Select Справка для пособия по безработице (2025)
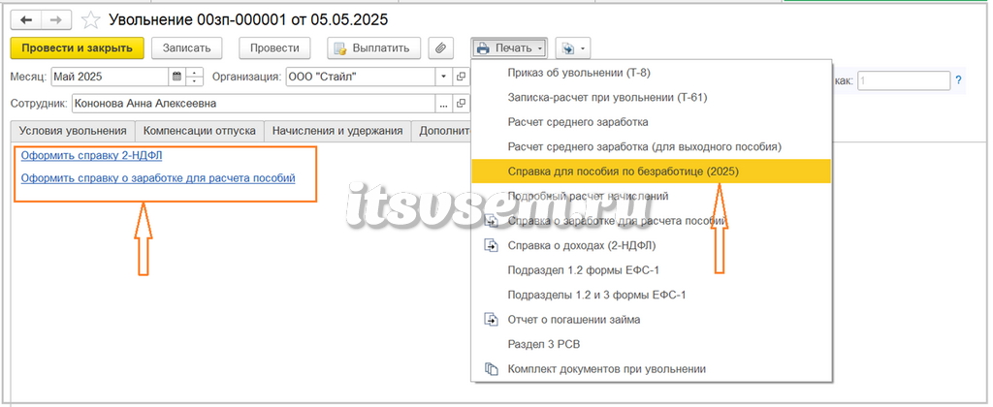The image size is (993, 407). [651, 172]
